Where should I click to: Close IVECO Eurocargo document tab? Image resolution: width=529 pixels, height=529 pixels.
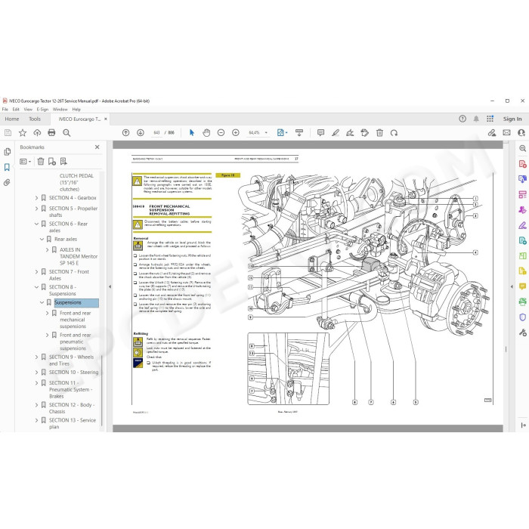106,119
